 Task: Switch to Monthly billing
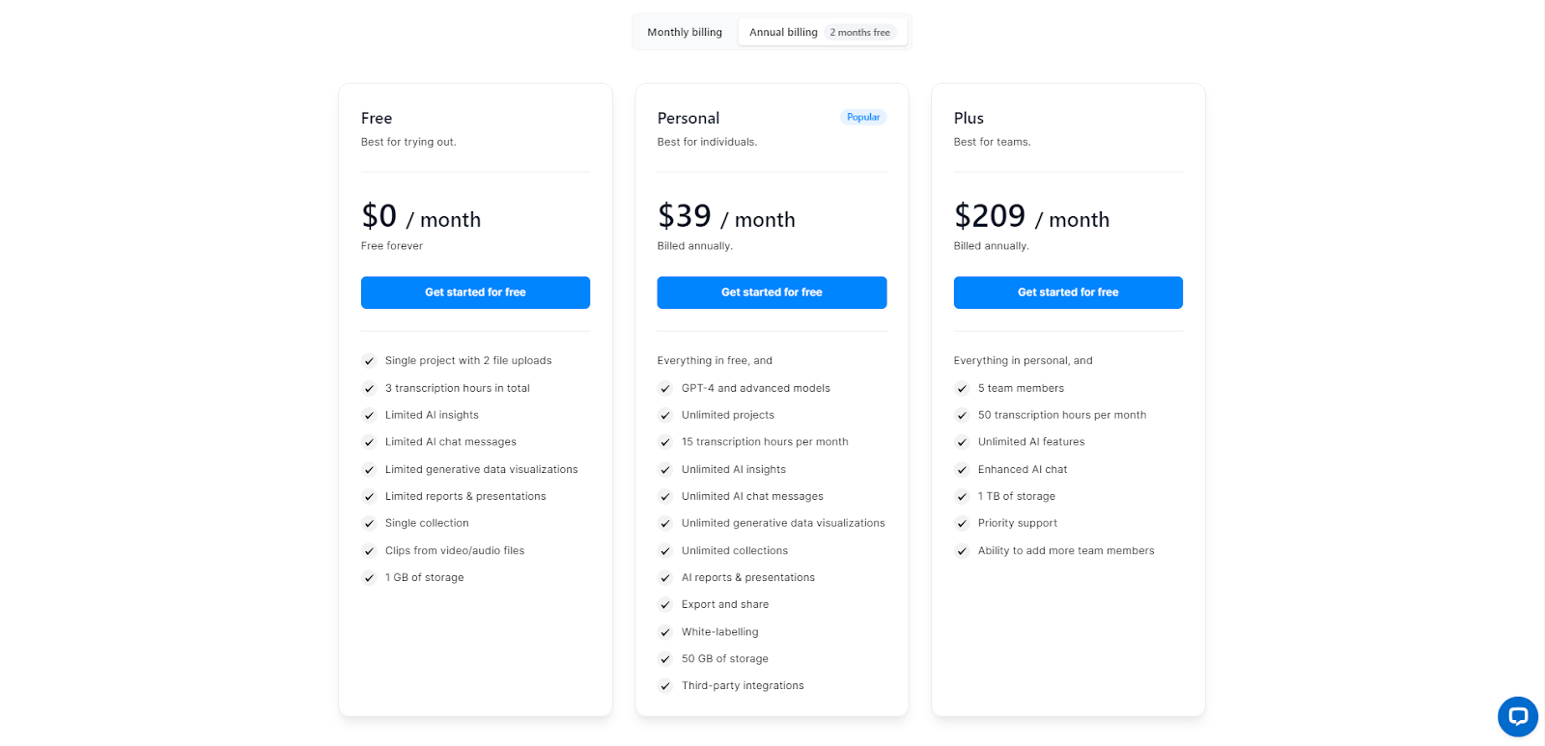(x=685, y=32)
